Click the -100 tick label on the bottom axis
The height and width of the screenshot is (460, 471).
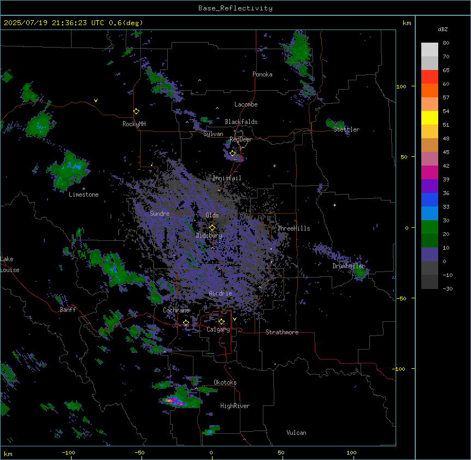(68, 452)
